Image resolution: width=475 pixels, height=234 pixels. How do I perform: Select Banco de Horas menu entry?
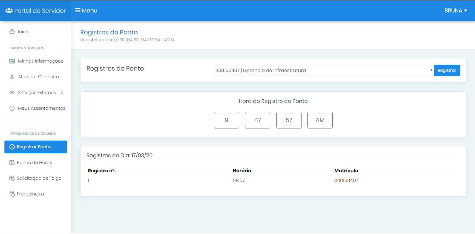click(36, 163)
